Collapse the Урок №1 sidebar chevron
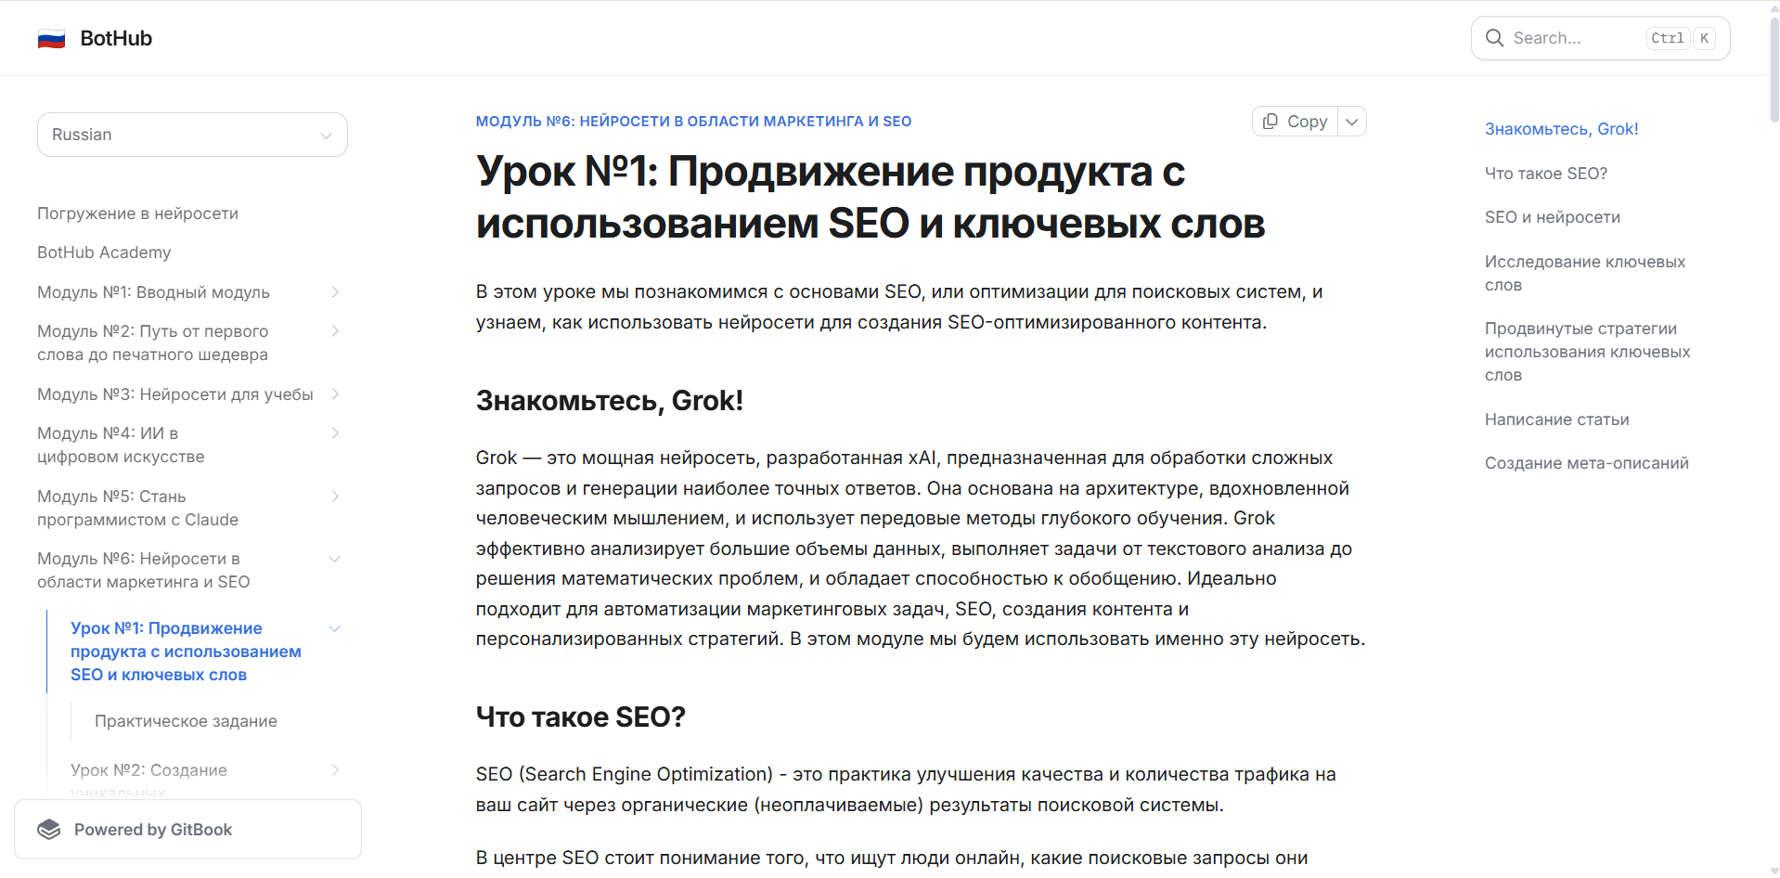The image size is (1780, 878). [335, 628]
